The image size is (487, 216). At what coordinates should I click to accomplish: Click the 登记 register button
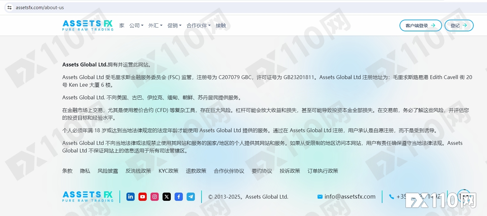(459, 26)
